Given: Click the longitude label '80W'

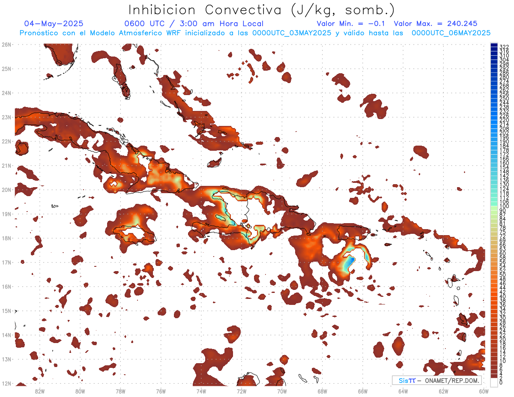Looking at the screenshot, I should 80,391.
